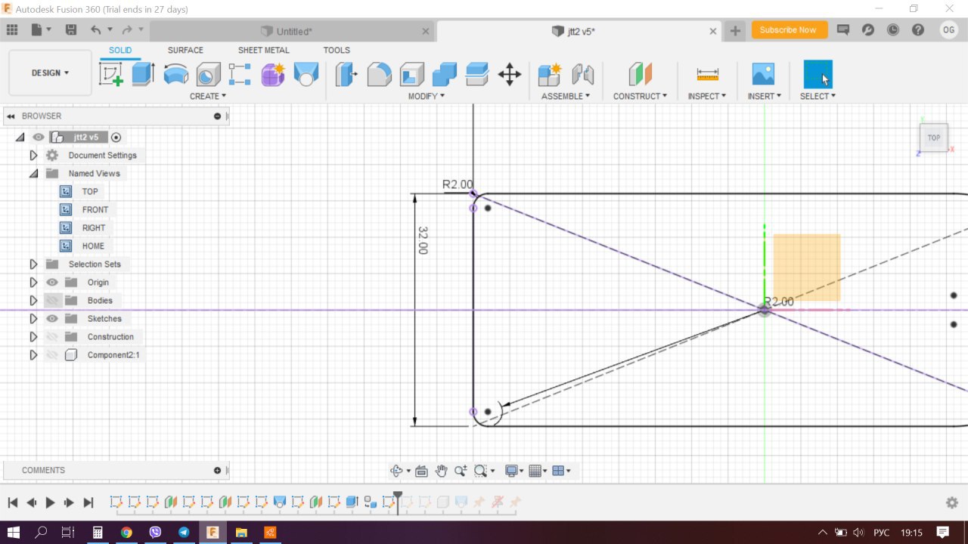Activate the Pan hand tool
This screenshot has width=968, height=544.
tap(441, 471)
